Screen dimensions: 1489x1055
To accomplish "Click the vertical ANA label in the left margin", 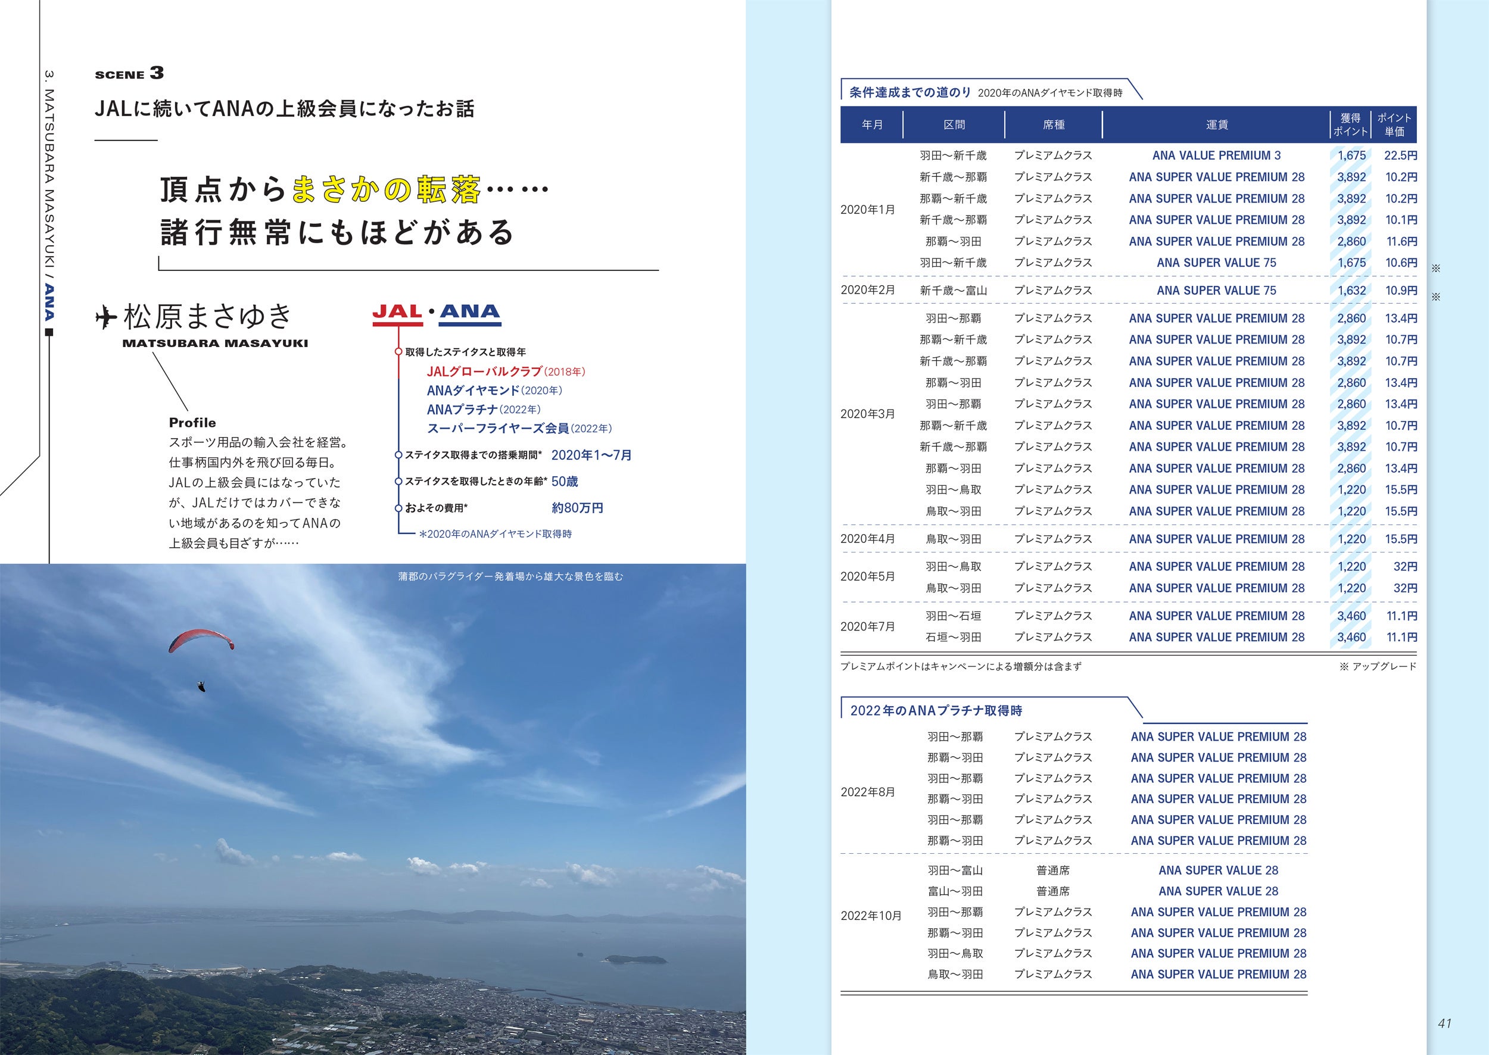I will point(50,302).
